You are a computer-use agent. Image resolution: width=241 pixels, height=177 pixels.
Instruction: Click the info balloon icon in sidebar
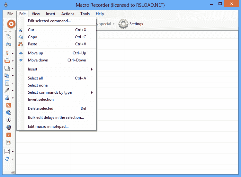point(9,120)
